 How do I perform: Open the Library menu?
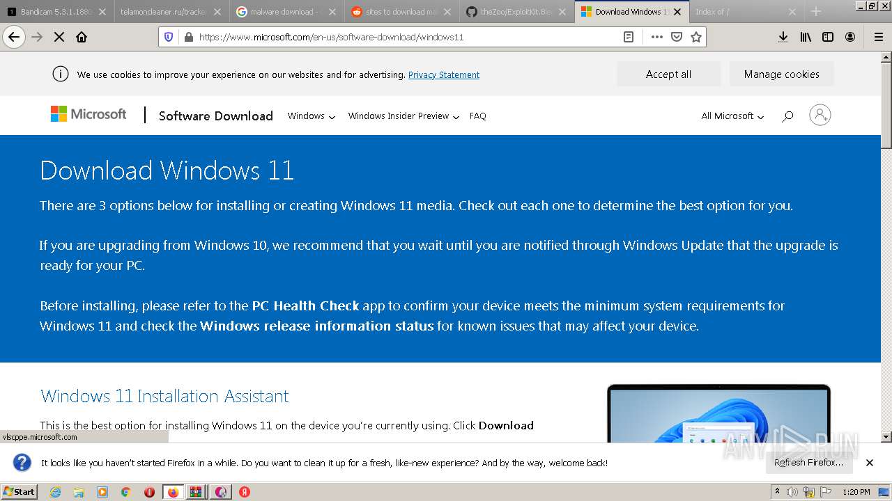pyautogui.click(x=806, y=37)
